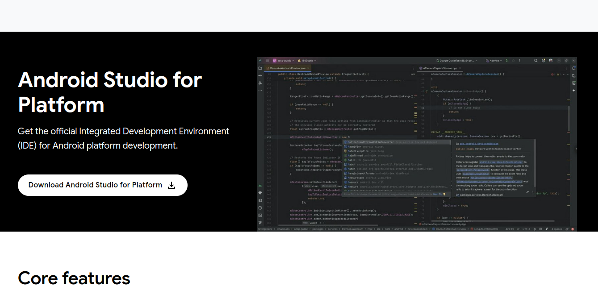The width and height of the screenshot is (598, 307).
Task: Open the Structure tool window icon
Action: 260,83
